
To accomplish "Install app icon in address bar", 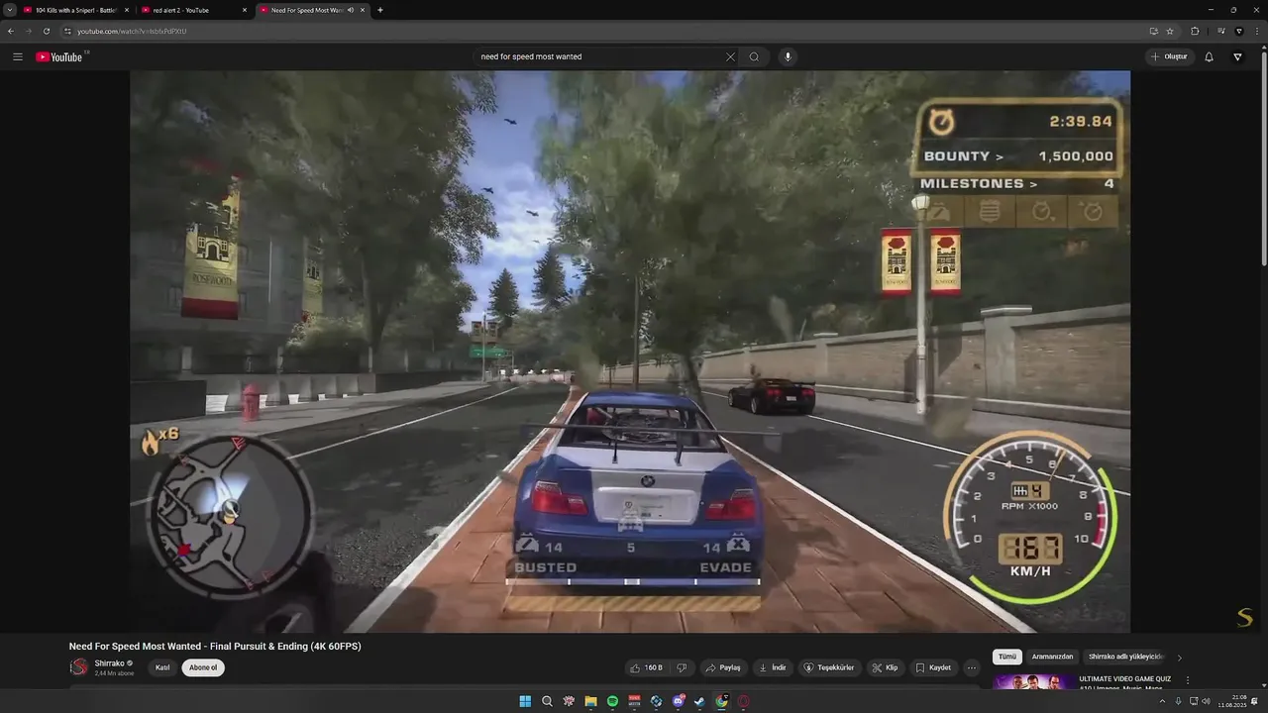I will [1153, 31].
